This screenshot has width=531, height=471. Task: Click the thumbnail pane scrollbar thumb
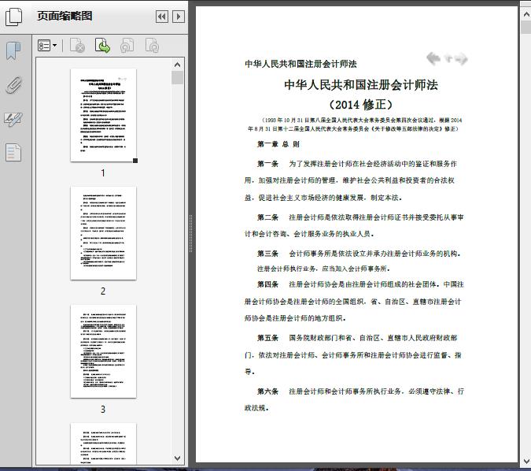point(177,78)
